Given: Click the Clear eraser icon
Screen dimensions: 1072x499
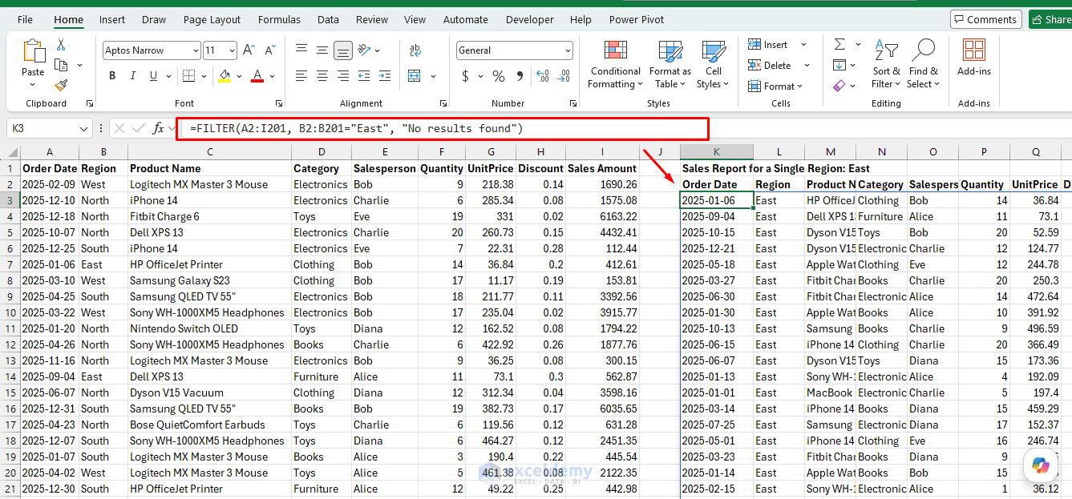Looking at the screenshot, I should click(839, 85).
